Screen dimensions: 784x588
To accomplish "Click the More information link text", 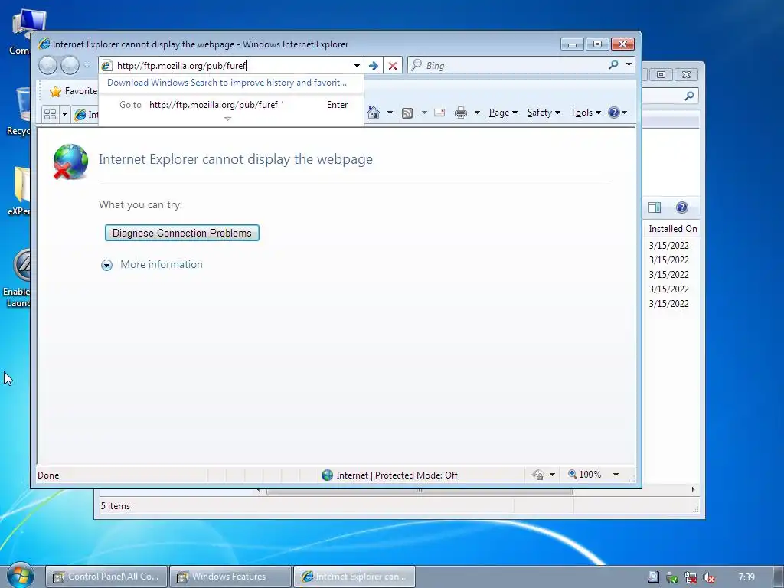I will click(x=162, y=264).
